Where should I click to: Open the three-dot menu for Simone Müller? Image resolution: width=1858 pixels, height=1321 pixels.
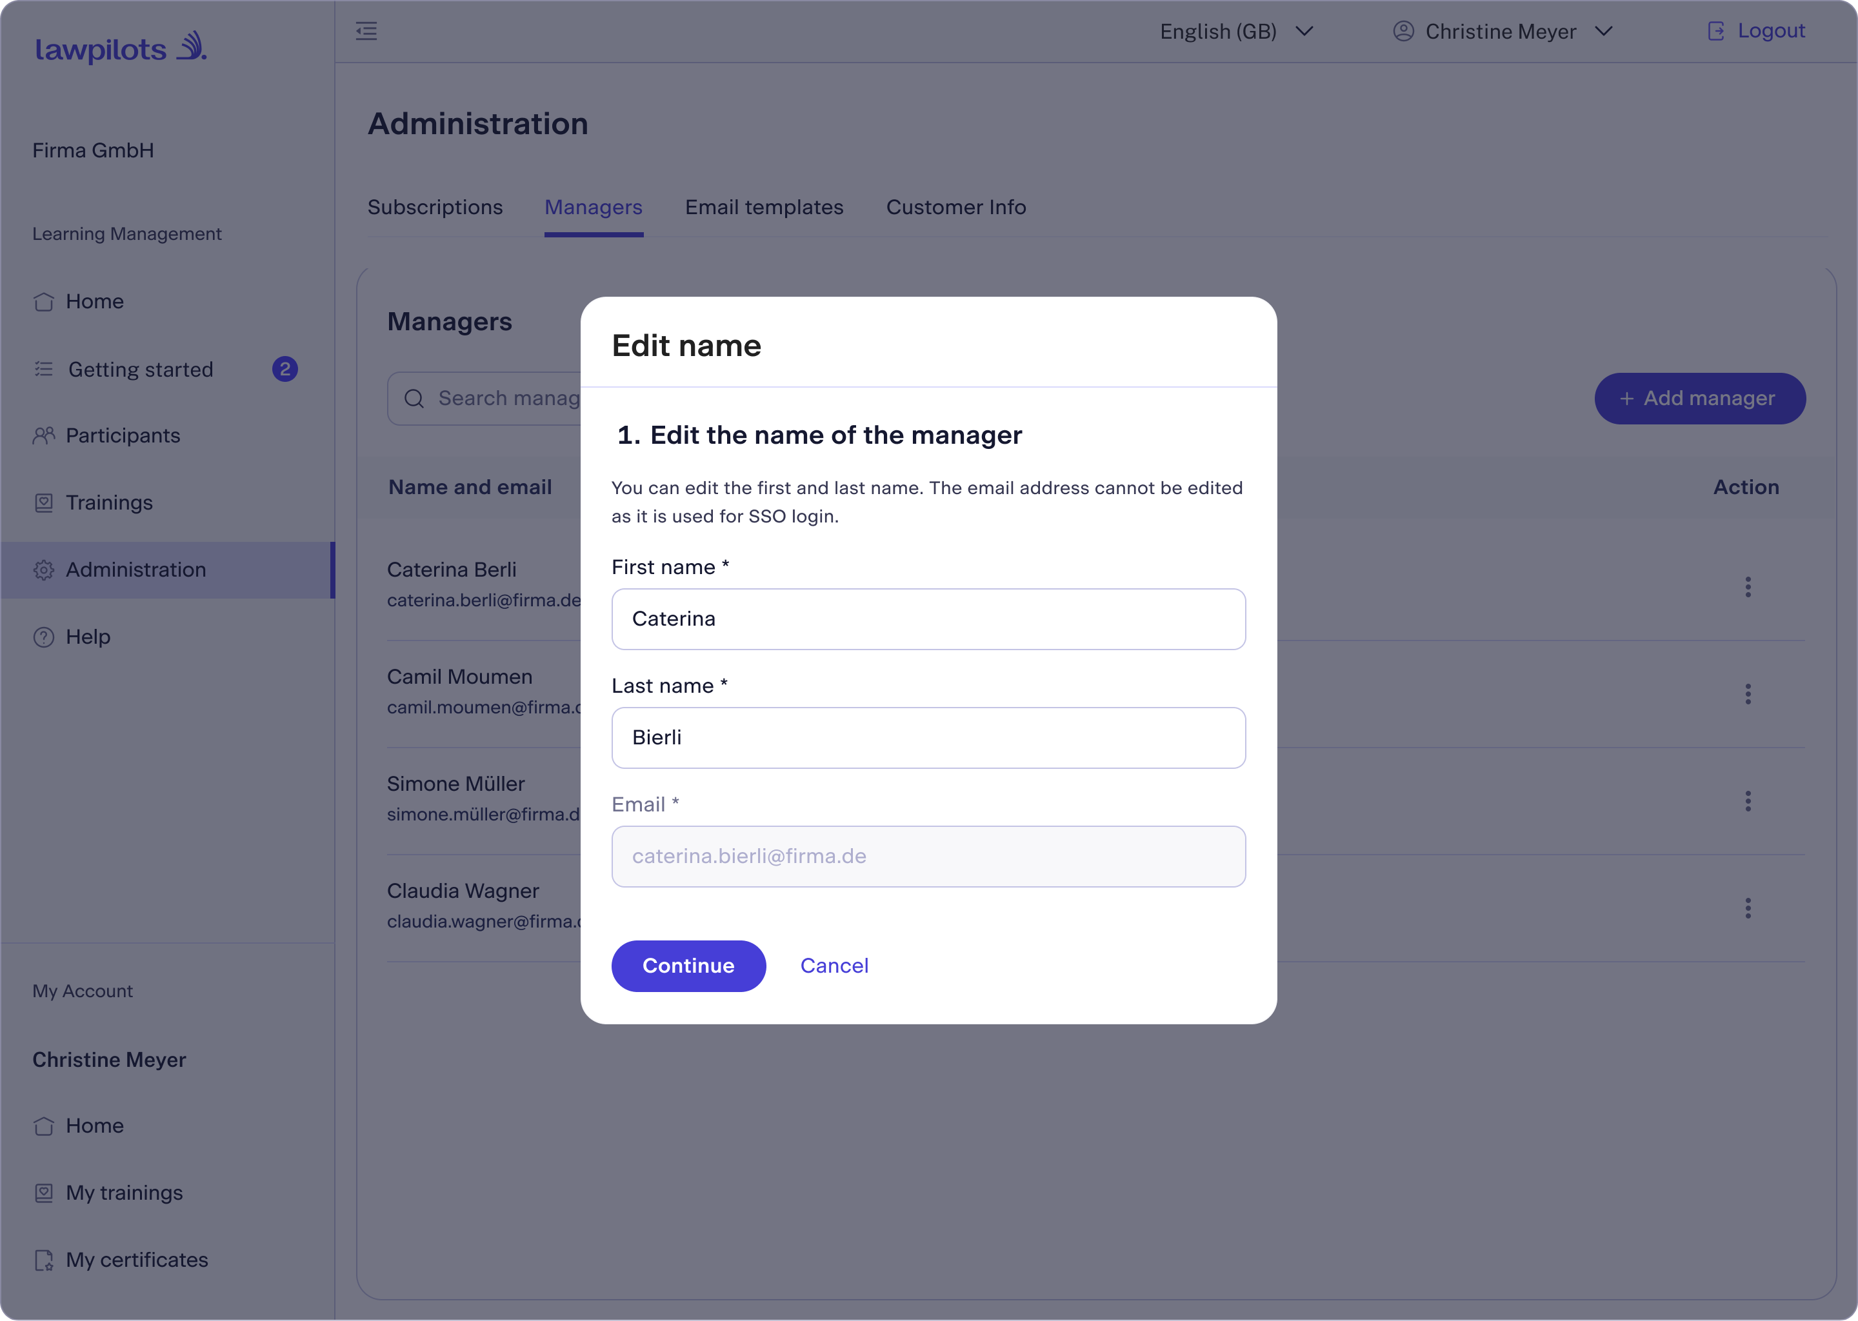pos(1748,801)
